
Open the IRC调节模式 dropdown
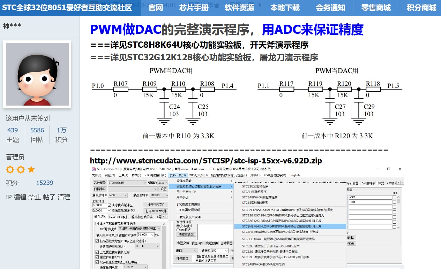(140, 229)
